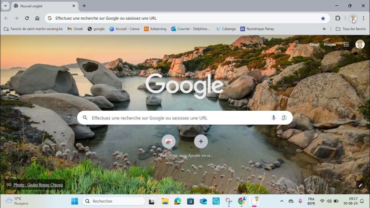Viewport: 370px width, 208px height.
Task: Open the battery status tray icon
Action: click(x=336, y=201)
